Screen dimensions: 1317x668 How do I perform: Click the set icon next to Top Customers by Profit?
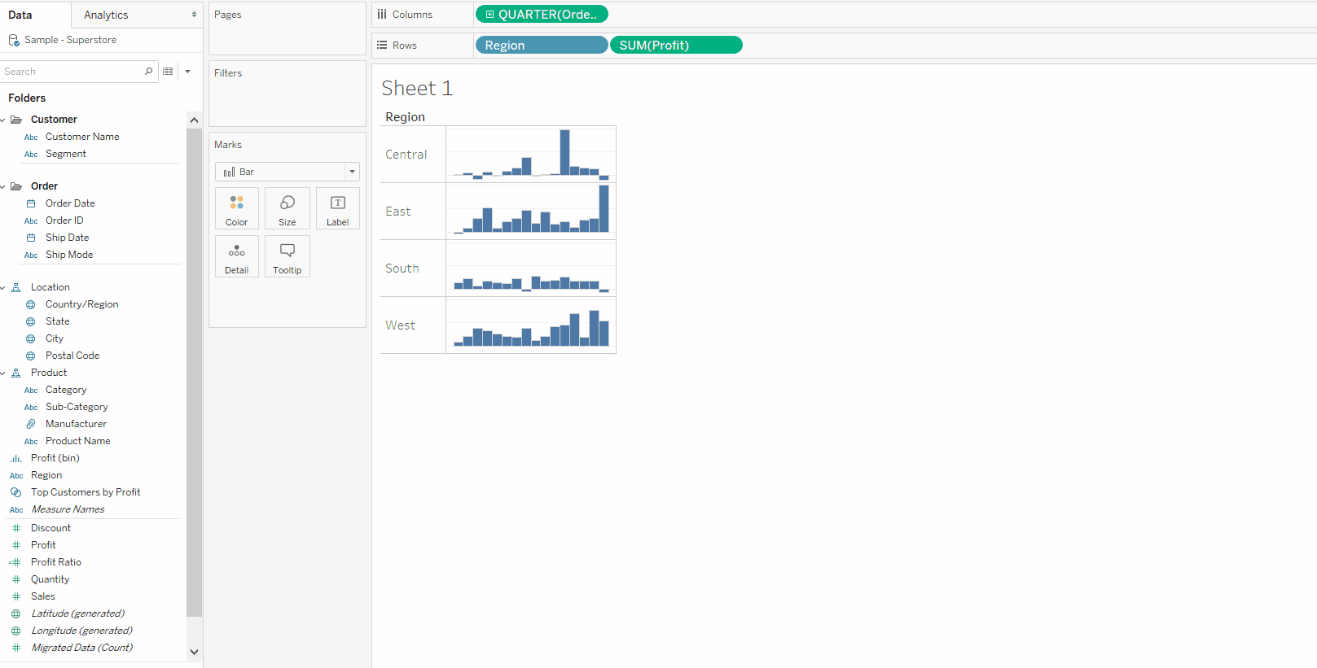(x=16, y=492)
